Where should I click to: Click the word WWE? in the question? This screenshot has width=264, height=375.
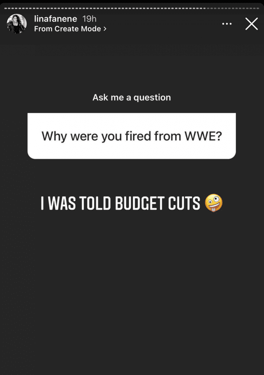[x=203, y=136]
